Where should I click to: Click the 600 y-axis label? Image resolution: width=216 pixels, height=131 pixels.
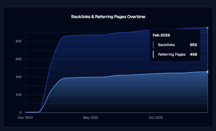[x=18, y=59]
